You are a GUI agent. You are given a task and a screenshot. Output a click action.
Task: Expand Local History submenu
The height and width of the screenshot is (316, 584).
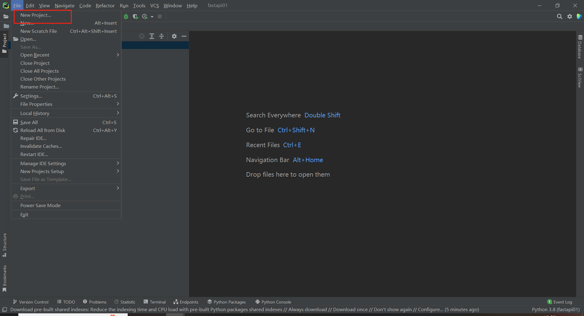66,113
